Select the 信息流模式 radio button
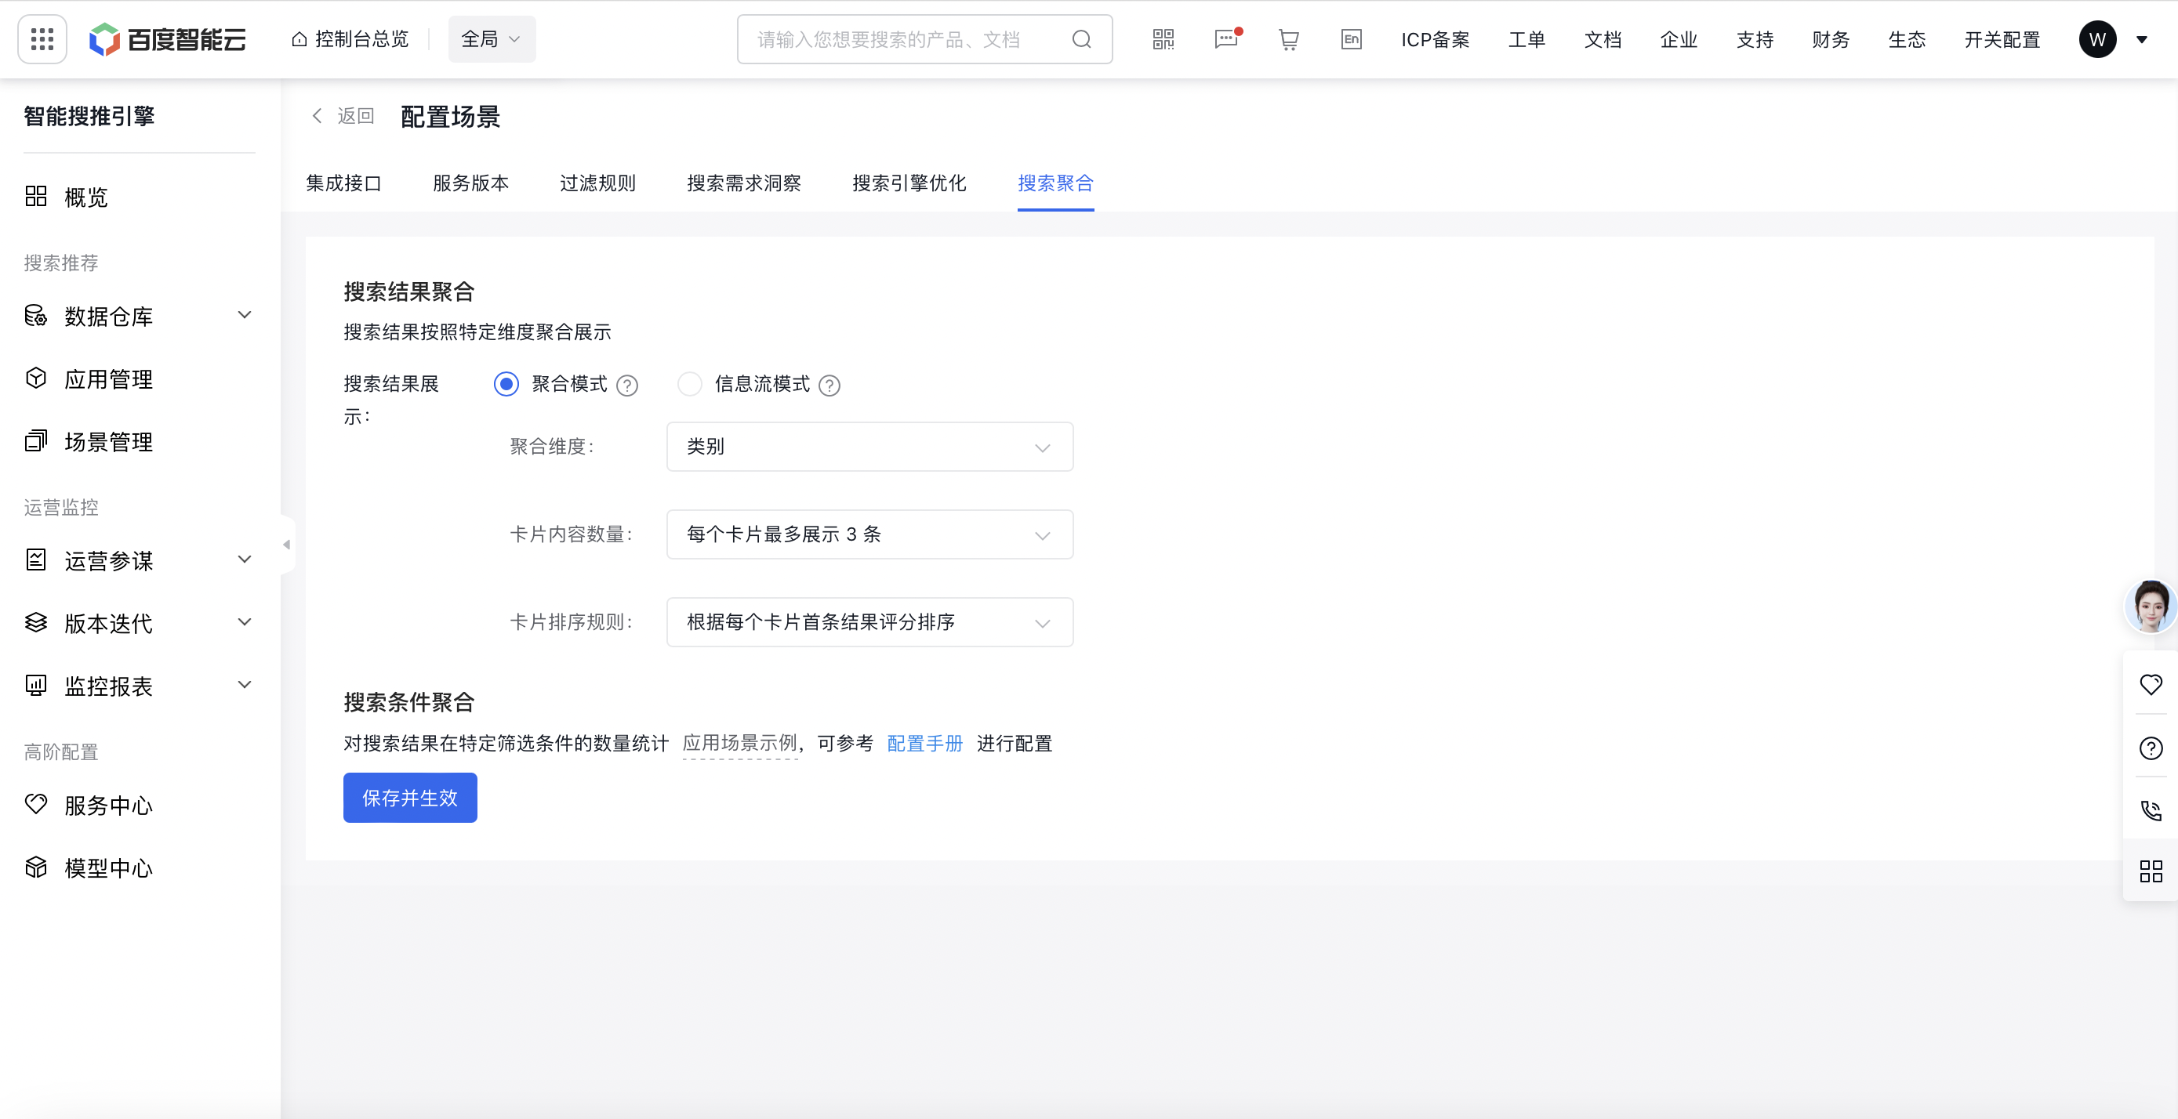The width and height of the screenshot is (2178, 1119). (x=690, y=385)
